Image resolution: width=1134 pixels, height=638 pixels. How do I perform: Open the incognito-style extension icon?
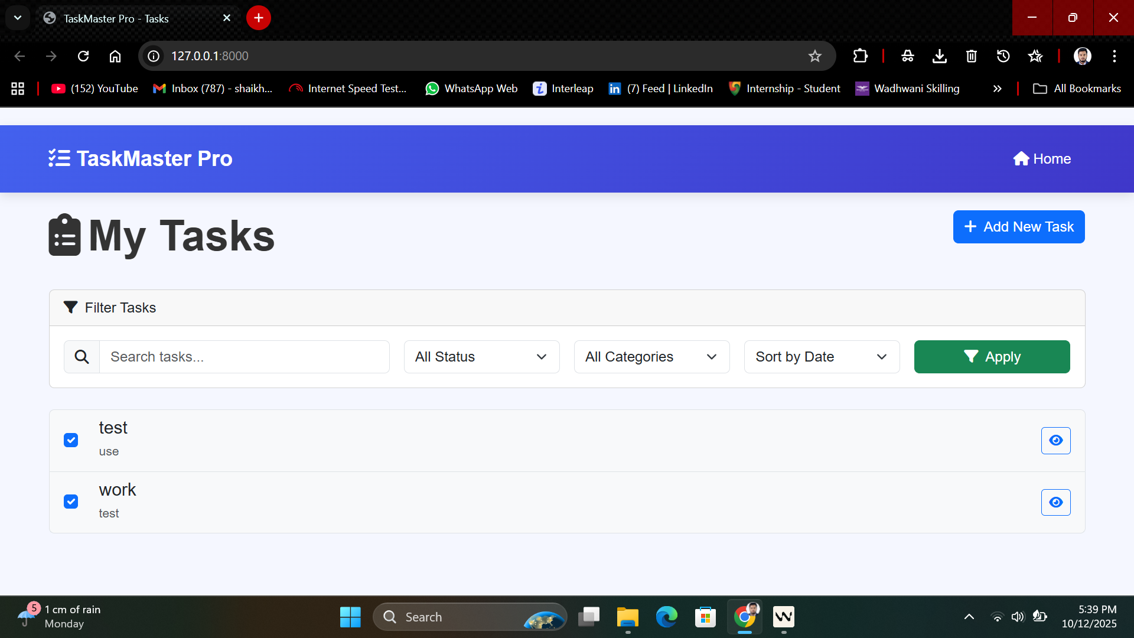tap(908, 56)
